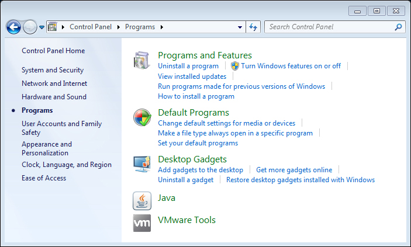Click the shield icon beside Windows features
411x247 pixels.
coord(235,66)
